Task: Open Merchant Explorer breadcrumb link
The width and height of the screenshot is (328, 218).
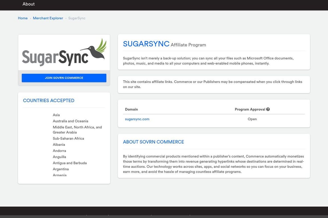Action: point(48,18)
